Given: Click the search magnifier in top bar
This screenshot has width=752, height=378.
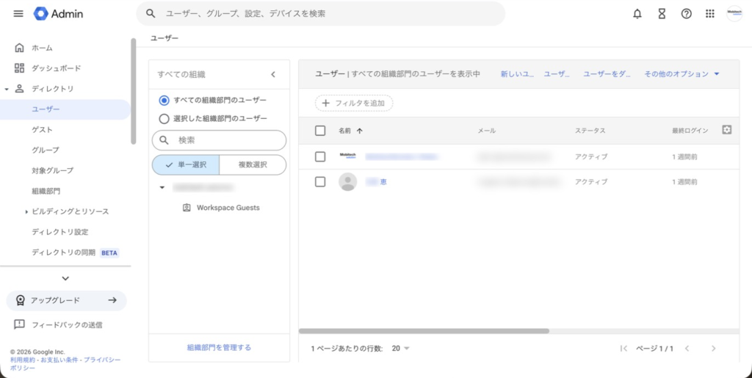Looking at the screenshot, I should click(x=151, y=13).
